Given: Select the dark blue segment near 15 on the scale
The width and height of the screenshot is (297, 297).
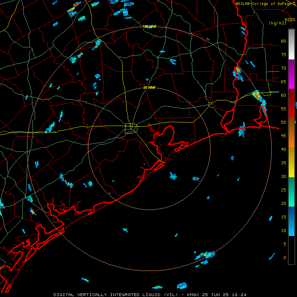Looking at the screenshot, I should (x=291, y=214).
